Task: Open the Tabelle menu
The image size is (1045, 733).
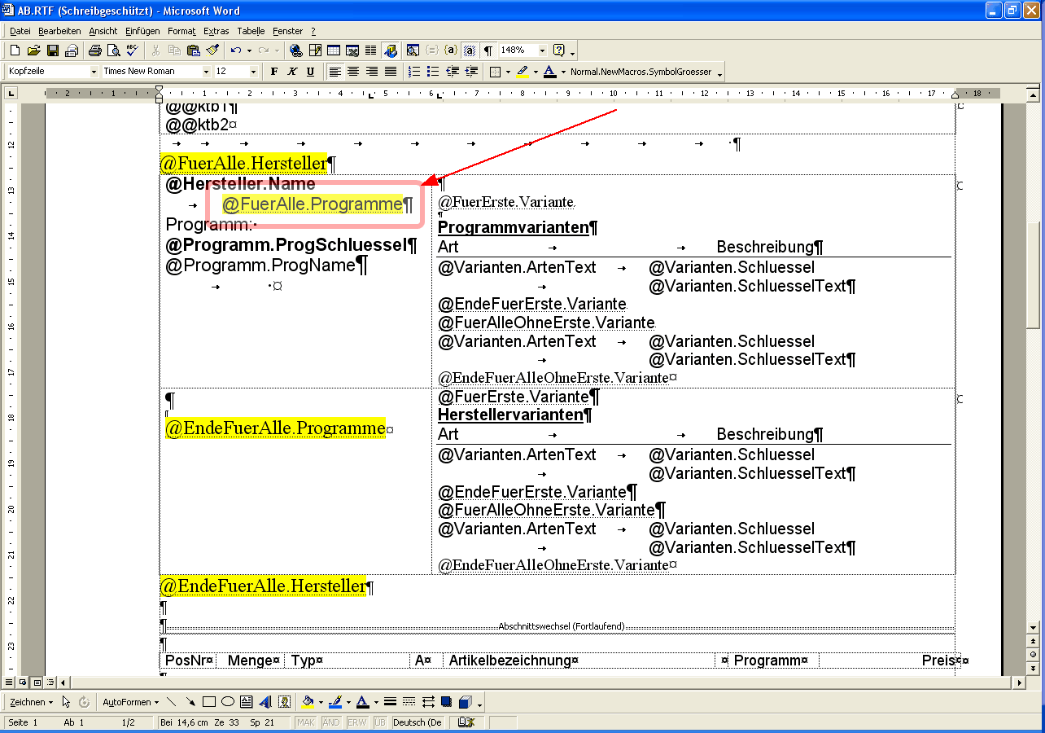Action: (251, 31)
